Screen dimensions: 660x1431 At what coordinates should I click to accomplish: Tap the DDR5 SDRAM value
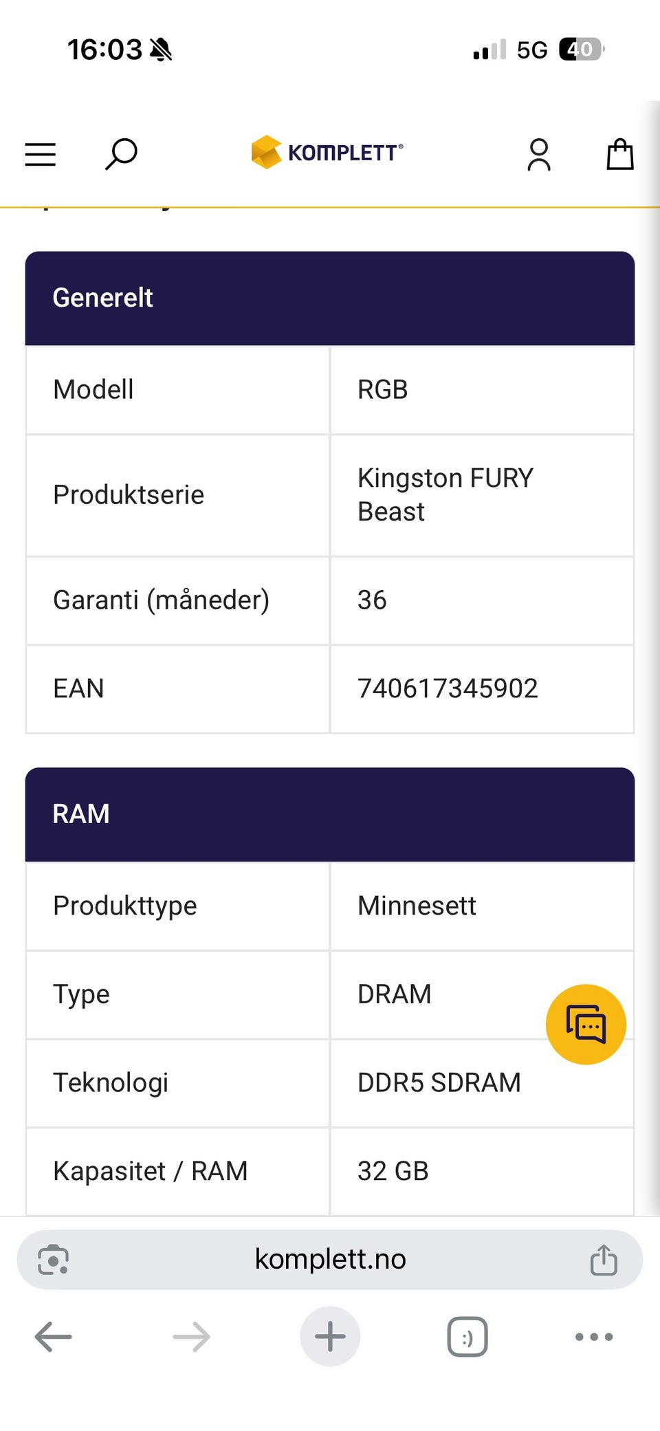click(x=439, y=1082)
